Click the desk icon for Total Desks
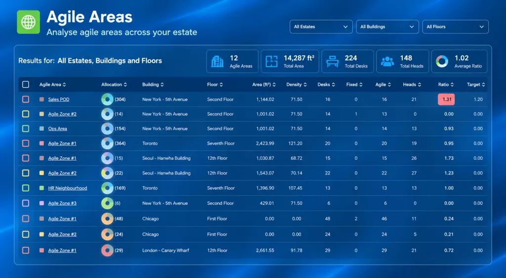The image size is (506, 278). [x=332, y=61]
